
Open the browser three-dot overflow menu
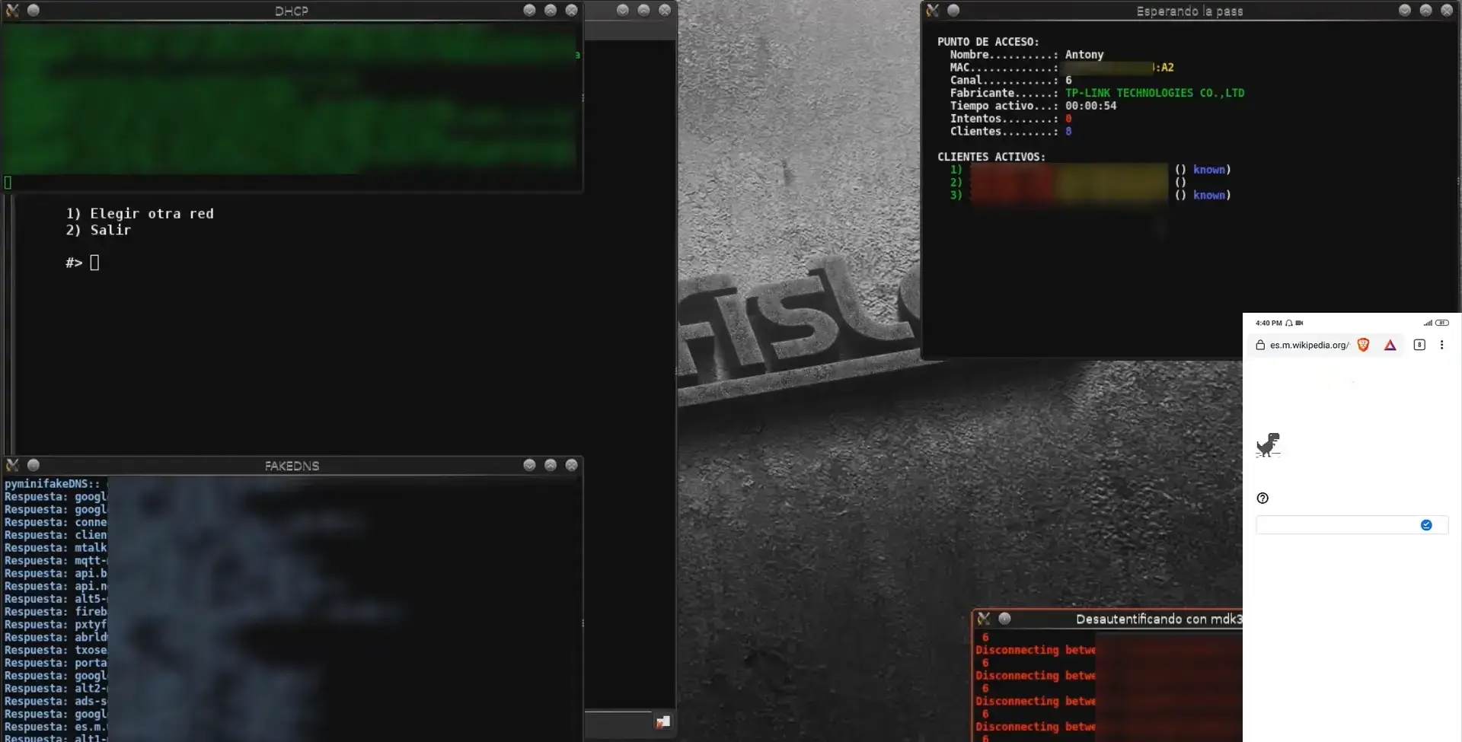1441,345
